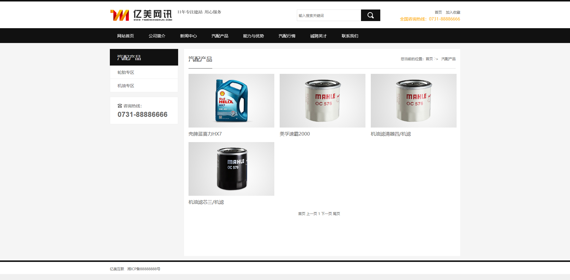Click the 加入收藏 link
The width and height of the screenshot is (570, 280).
(x=453, y=12)
